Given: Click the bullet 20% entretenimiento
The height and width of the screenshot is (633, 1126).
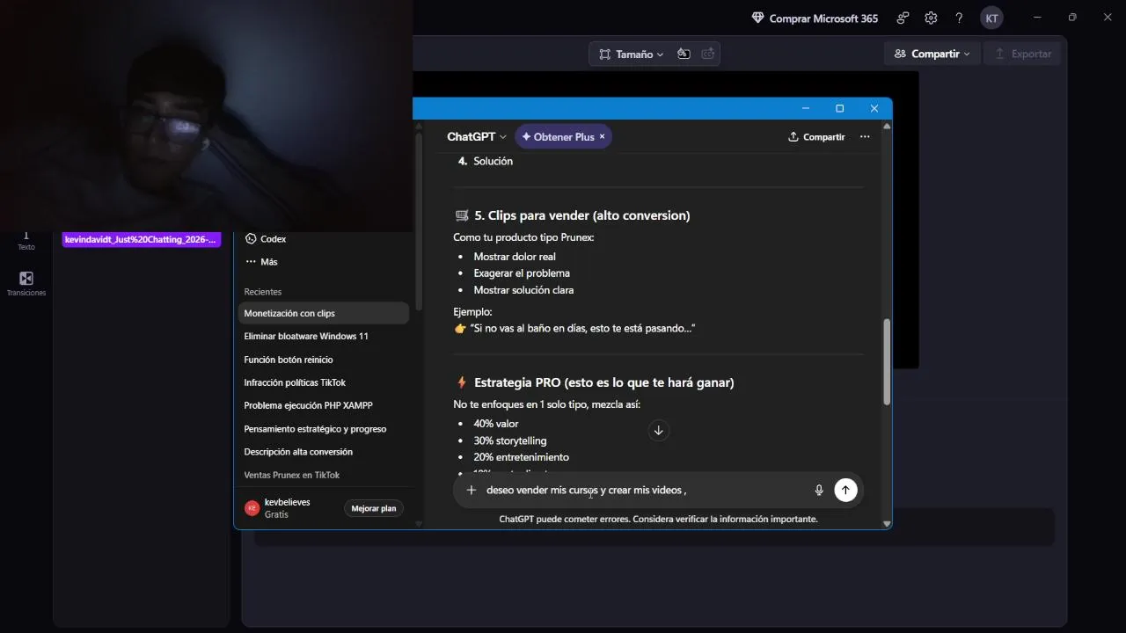Looking at the screenshot, I should coord(521,457).
